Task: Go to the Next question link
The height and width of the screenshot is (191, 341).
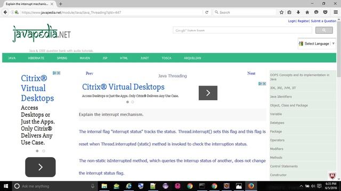Action: (251, 73)
